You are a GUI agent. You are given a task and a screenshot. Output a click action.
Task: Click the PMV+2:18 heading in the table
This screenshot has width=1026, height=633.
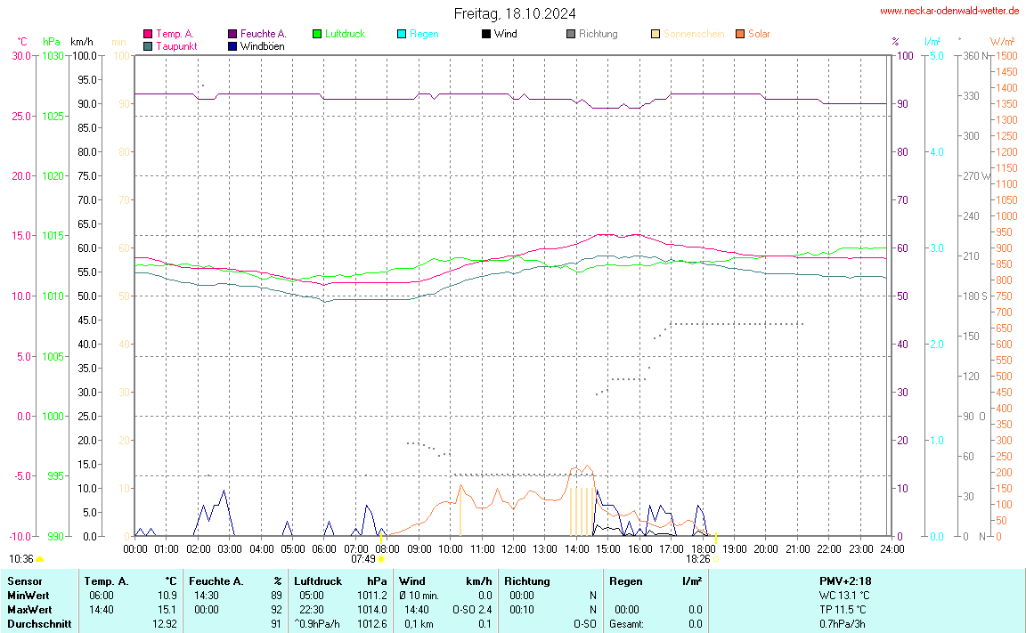tap(845, 580)
